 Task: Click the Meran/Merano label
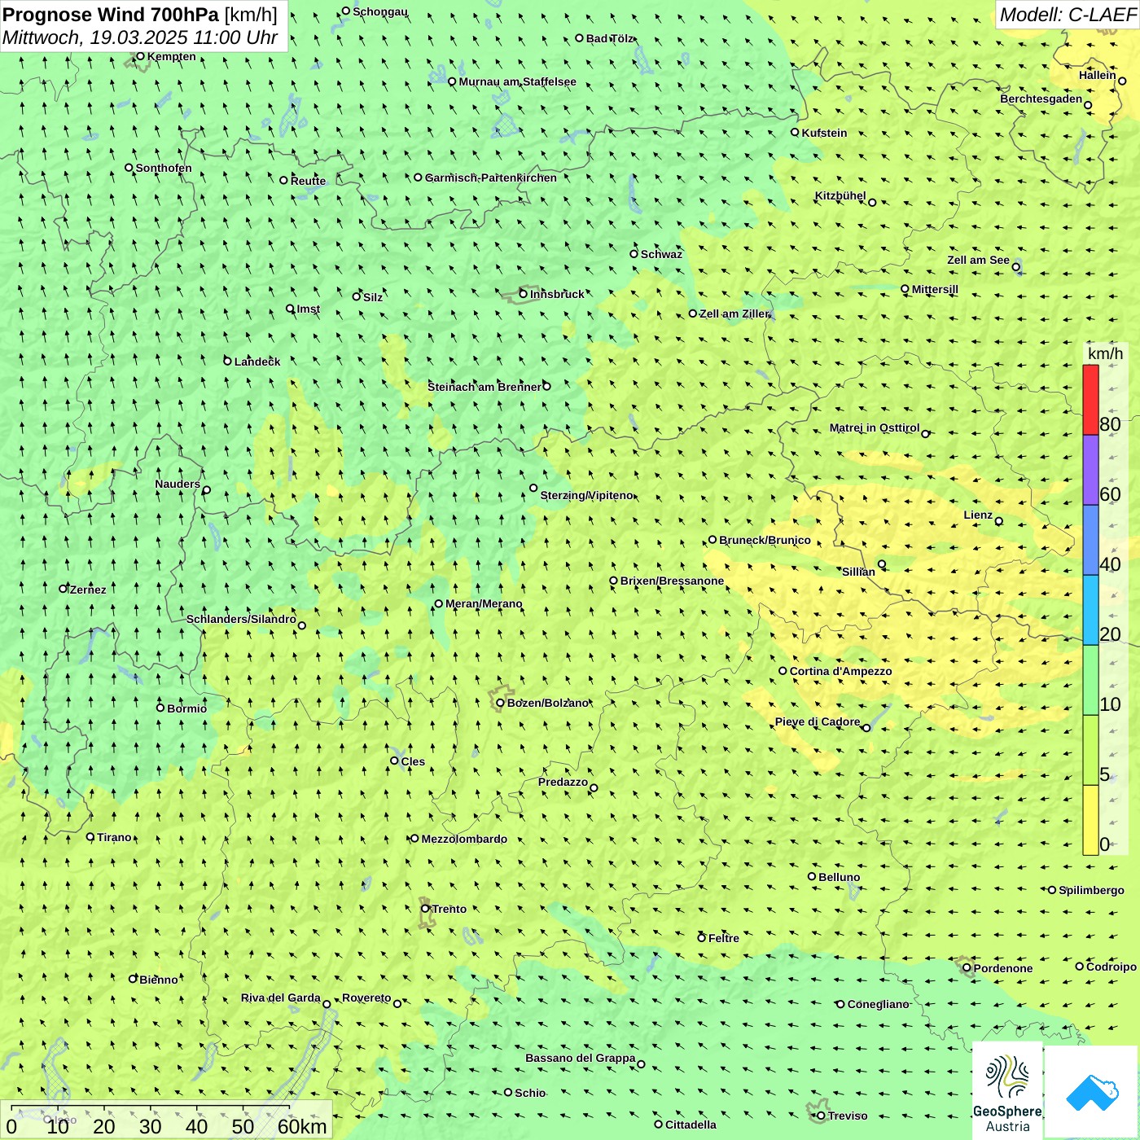click(484, 603)
